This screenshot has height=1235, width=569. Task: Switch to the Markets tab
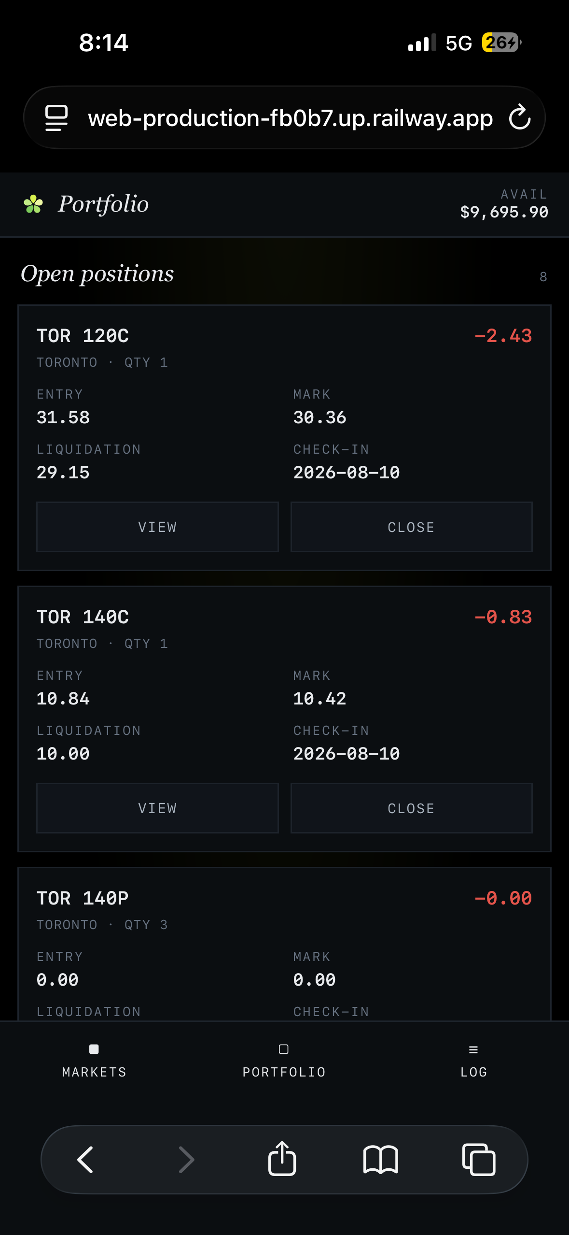94,1062
